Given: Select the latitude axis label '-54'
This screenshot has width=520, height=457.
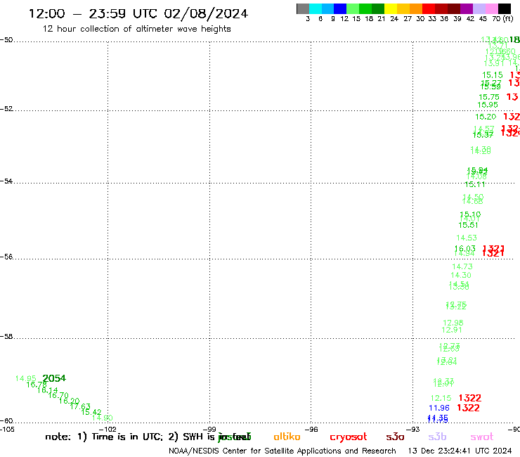Looking at the screenshot, I should pyautogui.click(x=6, y=181).
